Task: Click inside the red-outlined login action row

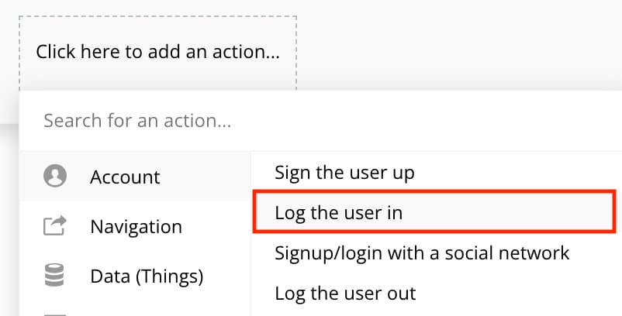Action: point(434,212)
